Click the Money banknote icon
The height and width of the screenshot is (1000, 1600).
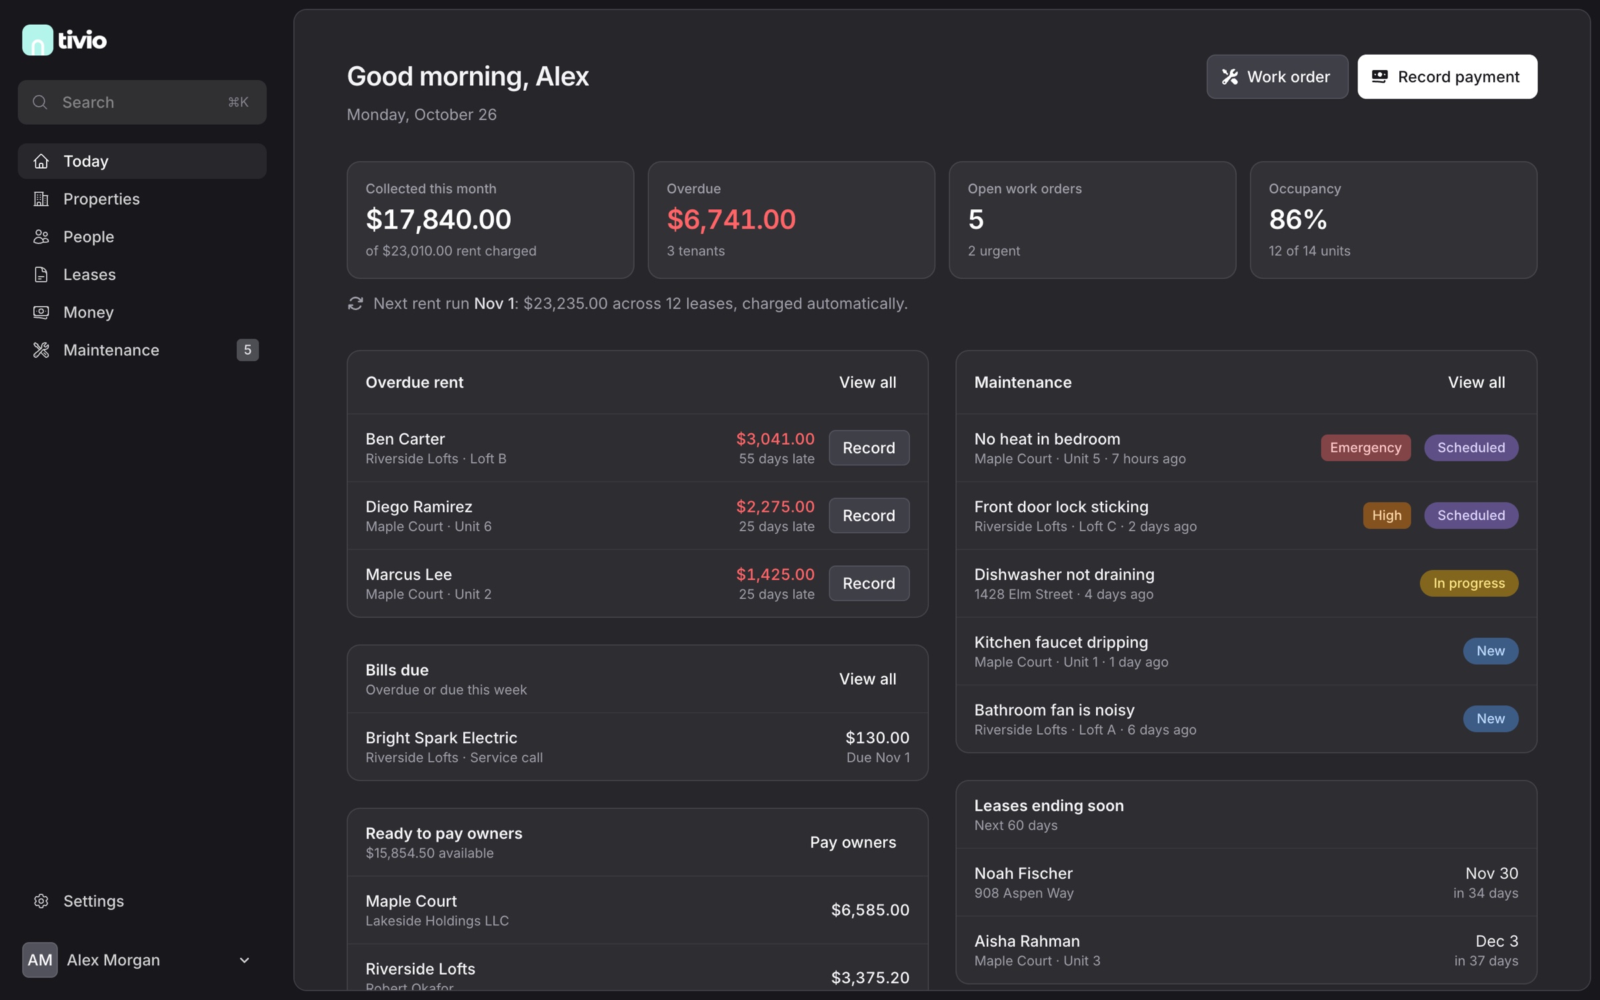[x=41, y=312]
